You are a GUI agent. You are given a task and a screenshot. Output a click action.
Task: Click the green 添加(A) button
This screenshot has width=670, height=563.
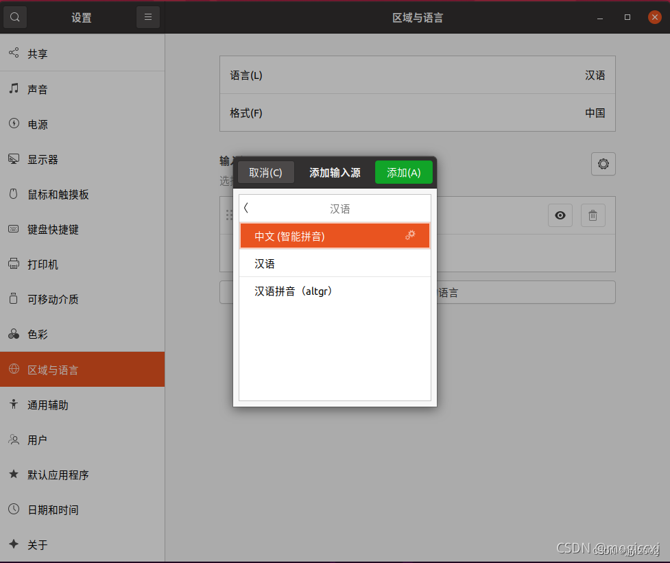pos(404,173)
